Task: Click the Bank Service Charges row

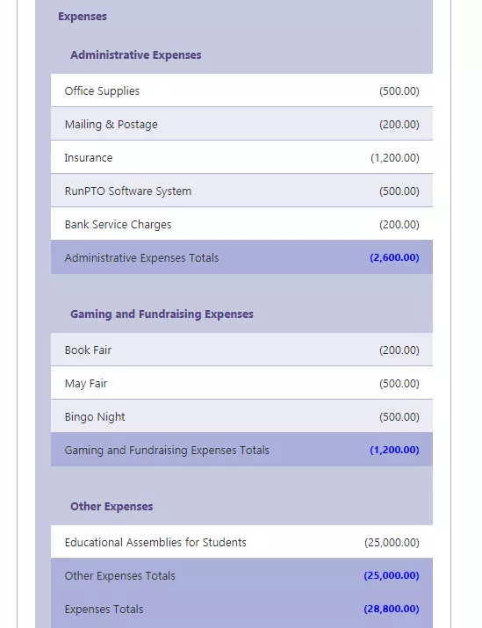Action: coord(241,224)
